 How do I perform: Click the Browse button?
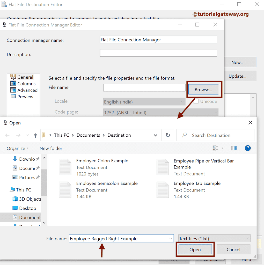tap(204, 89)
